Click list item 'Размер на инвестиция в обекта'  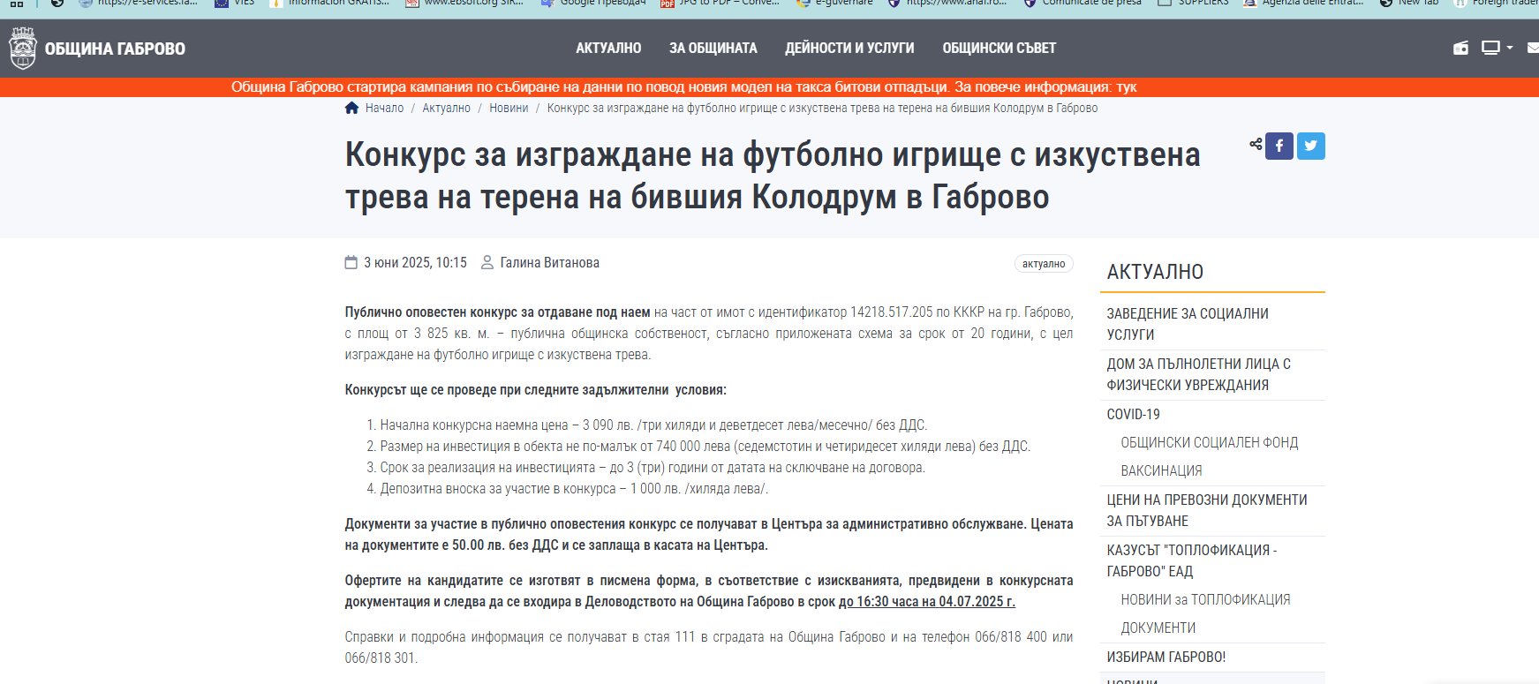705,447
